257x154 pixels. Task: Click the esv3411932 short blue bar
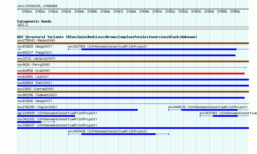[x=29, y=122]
